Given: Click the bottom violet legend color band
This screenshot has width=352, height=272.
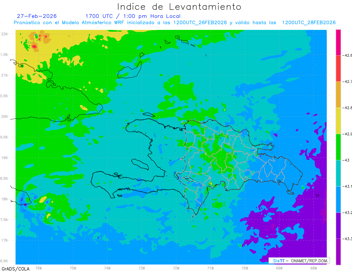Looking at the screenshot, I should click(338, 252).
